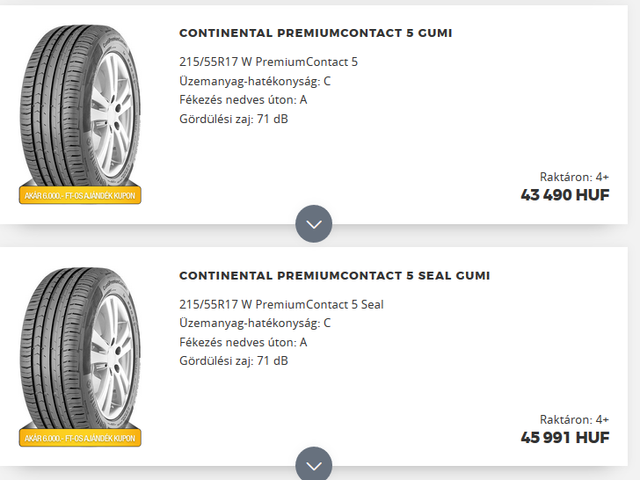Click the Seal tire's Gördülési zaj: 71 dB line
Image resolution: width=640 pixels, height=480 pixels.
point(233,360)
